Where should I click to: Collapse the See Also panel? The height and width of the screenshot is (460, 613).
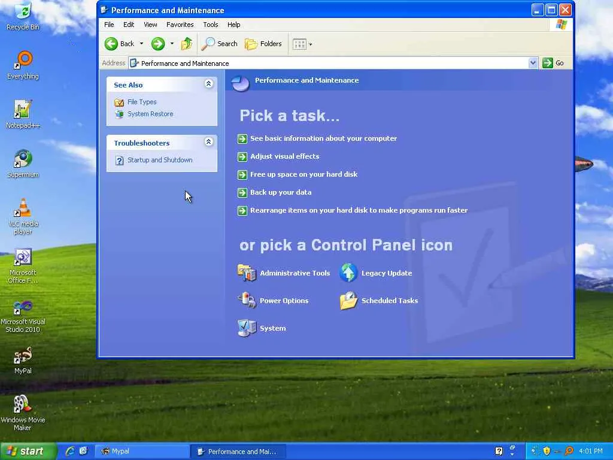209,84
